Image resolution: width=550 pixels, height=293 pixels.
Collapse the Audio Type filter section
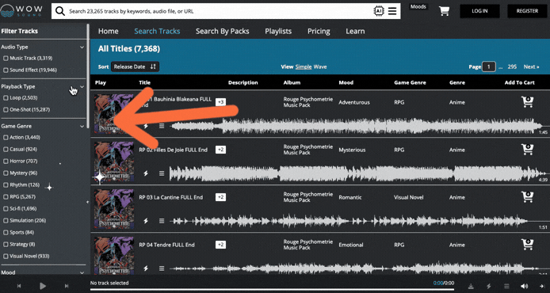tap(82, 47)
